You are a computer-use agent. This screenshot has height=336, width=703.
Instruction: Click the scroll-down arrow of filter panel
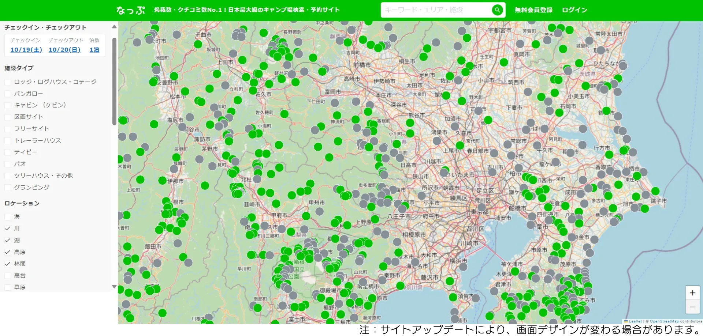coord(114,287)
